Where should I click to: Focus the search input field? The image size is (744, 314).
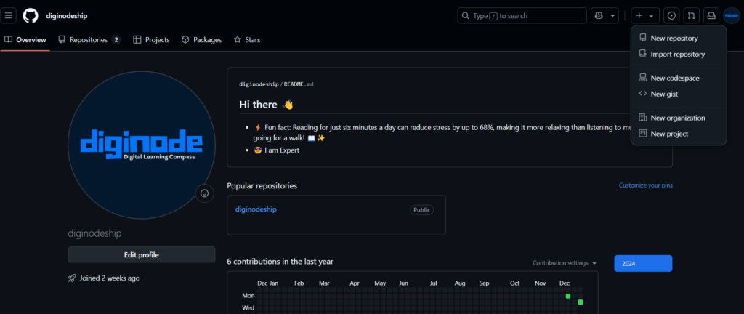522,15
